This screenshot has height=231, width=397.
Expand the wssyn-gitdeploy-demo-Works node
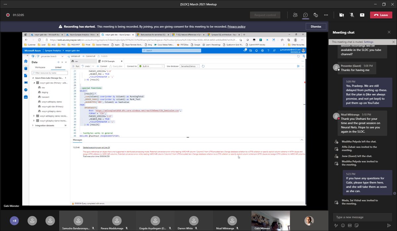[34, 121]
